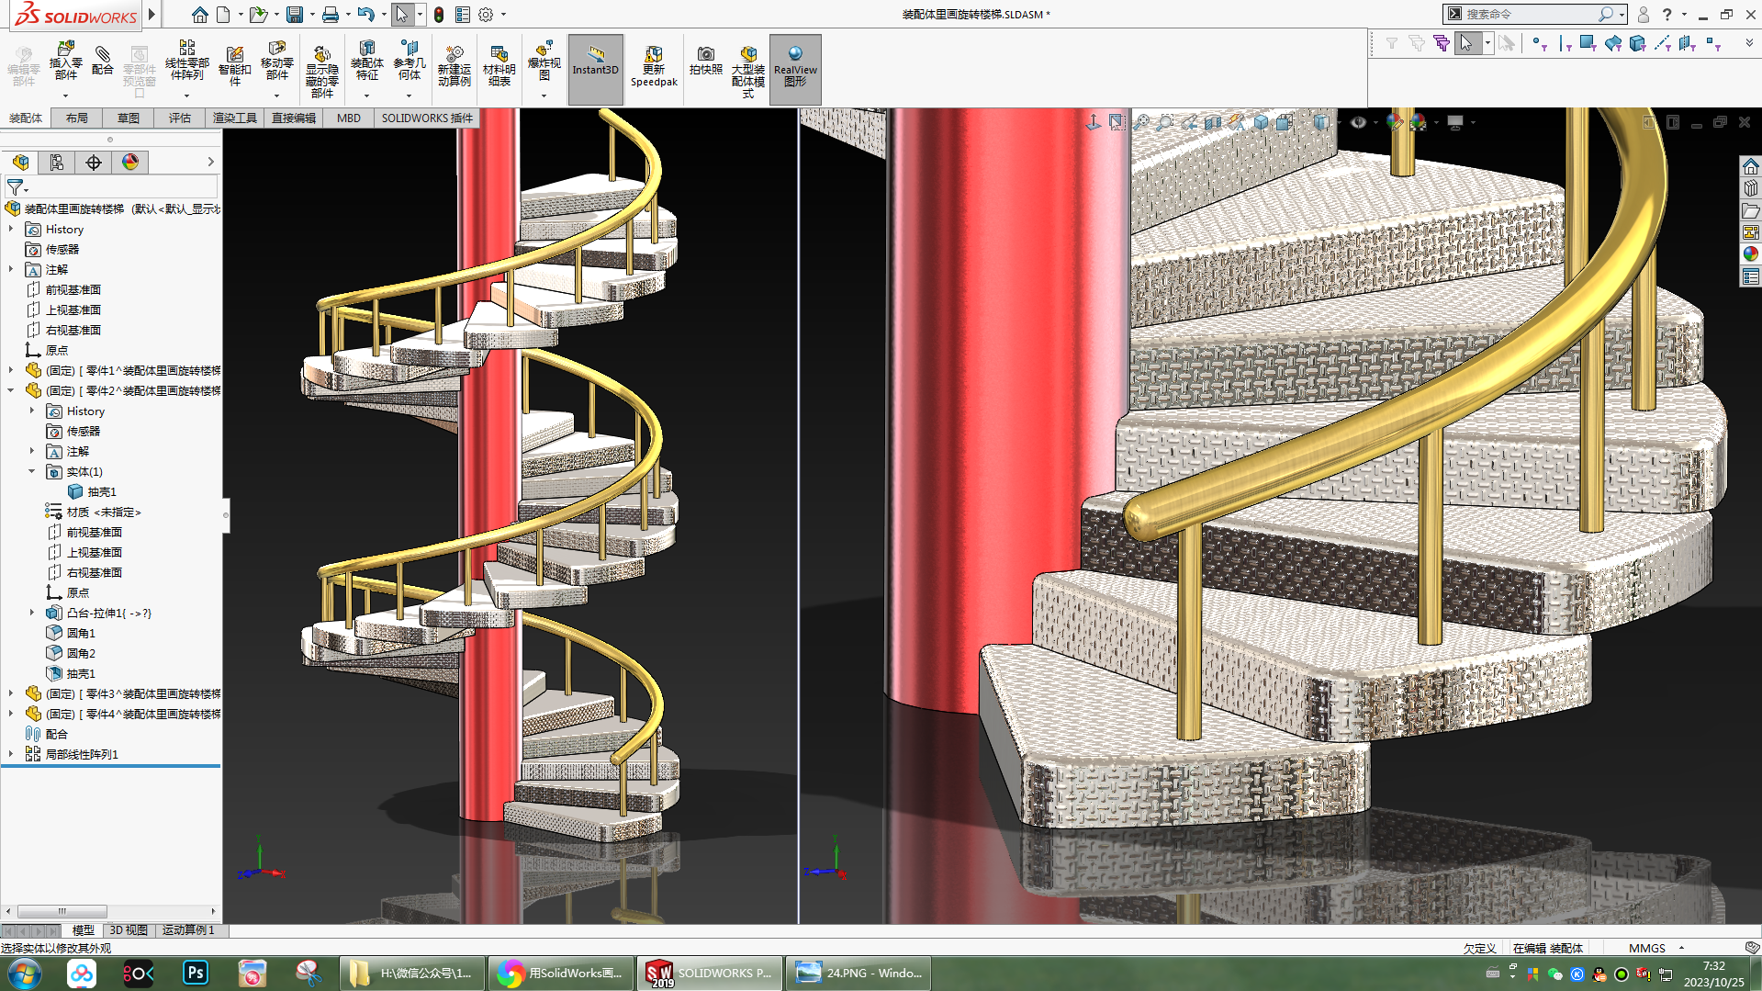Toggle the Select cursor tool in top toolbar

click(402, 15)
